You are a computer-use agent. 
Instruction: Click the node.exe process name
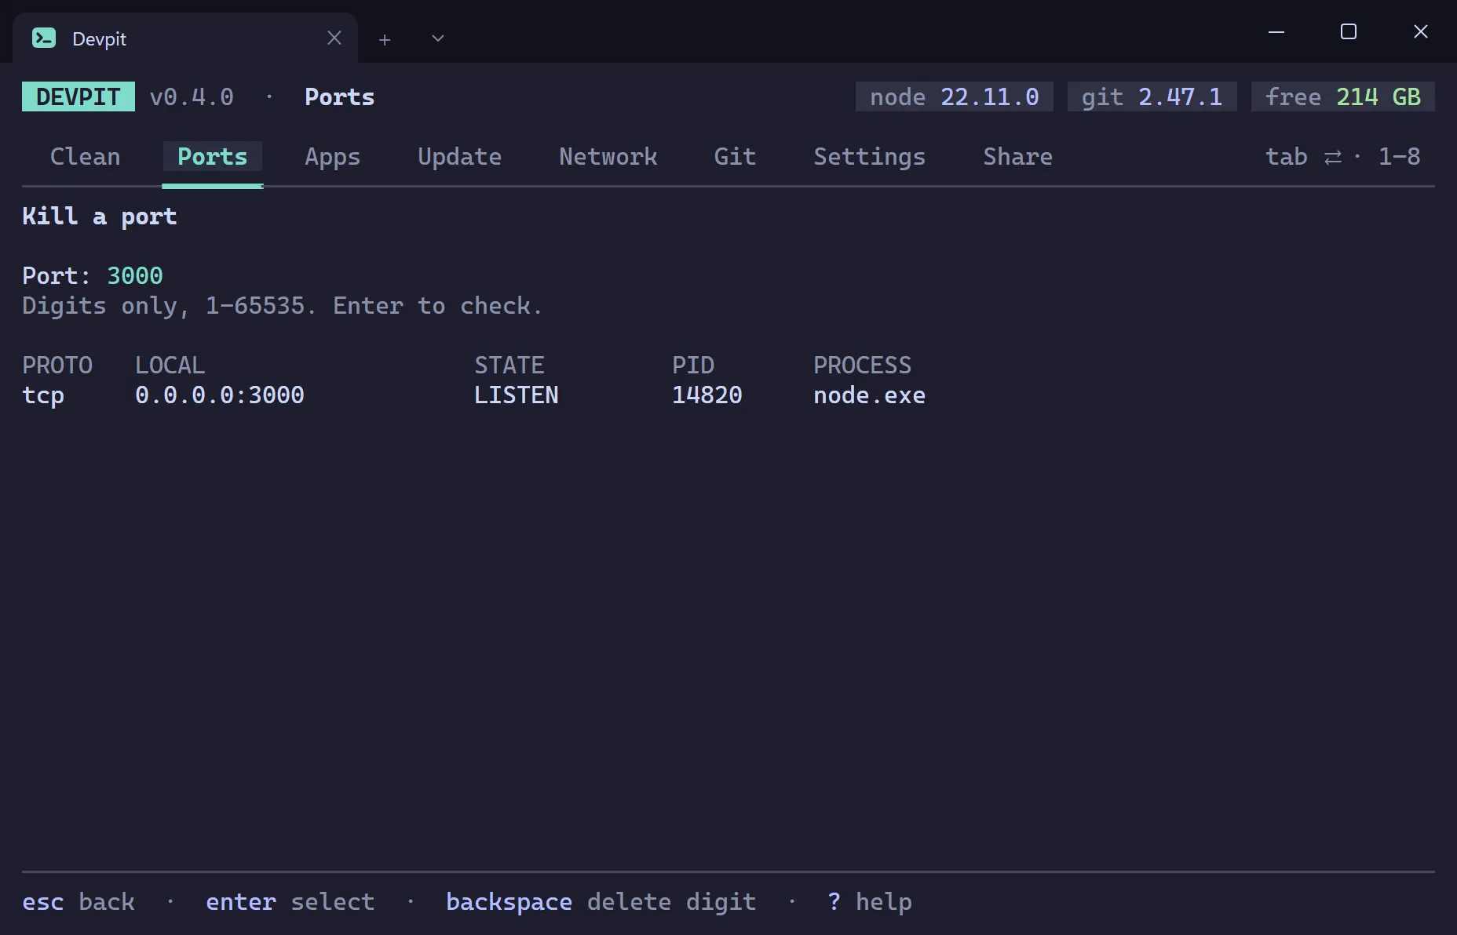870,395
